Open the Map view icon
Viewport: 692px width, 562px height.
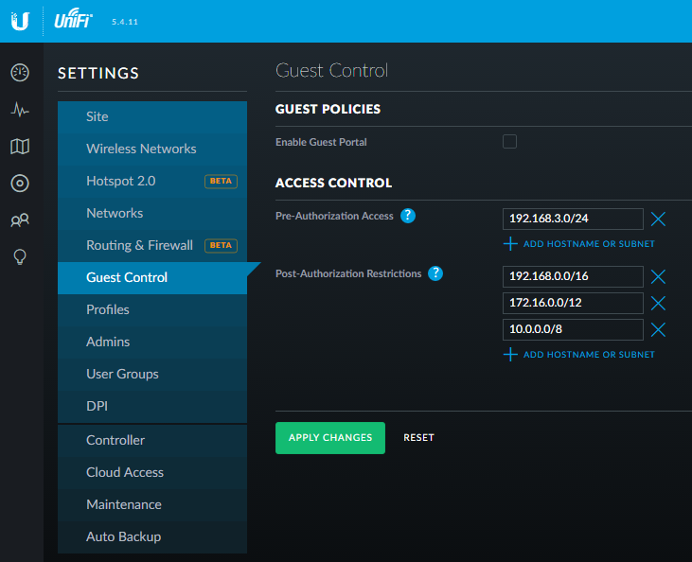click(x=20, y=146)
